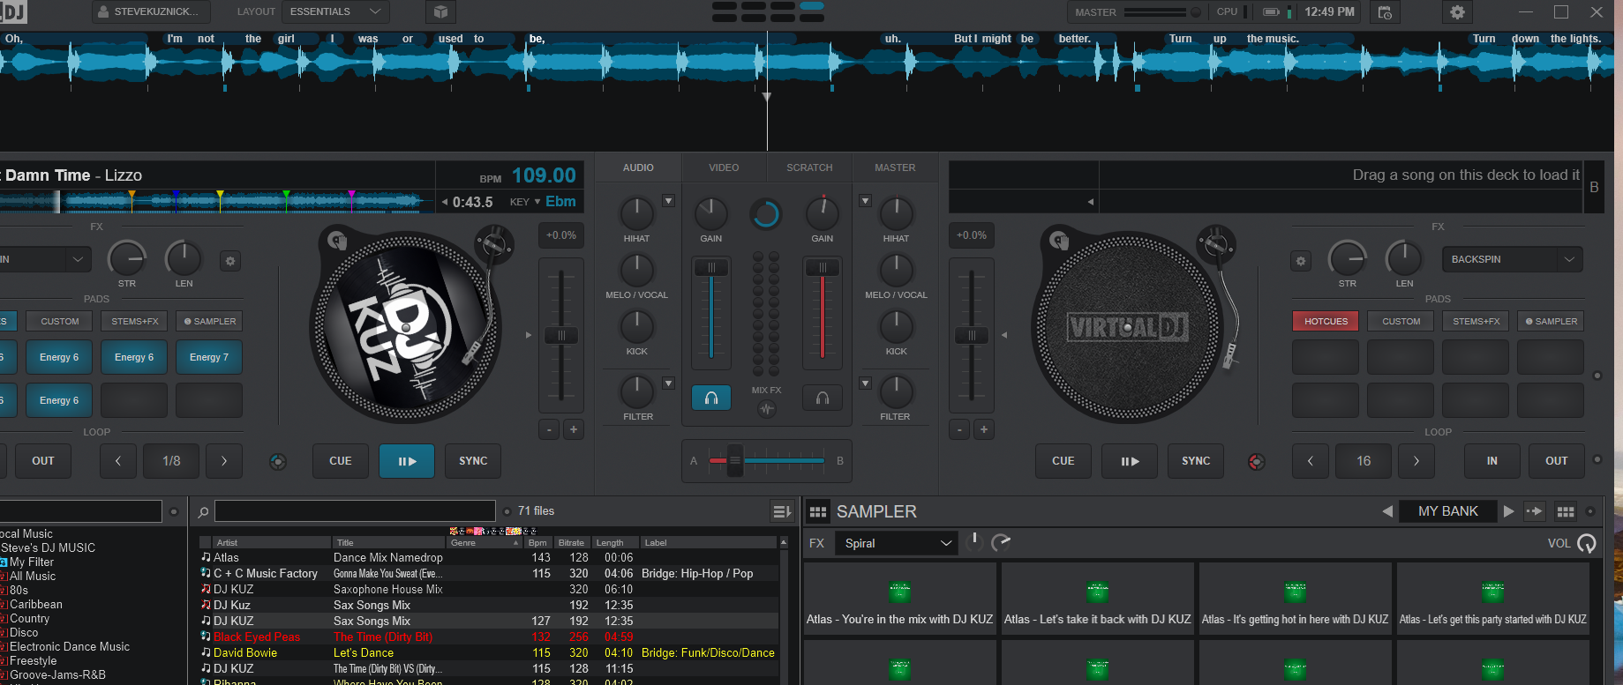This screenshot has height=685, width=1623.
Task: Click the dot beside right deck OUT
Action: pos(1597,459)
